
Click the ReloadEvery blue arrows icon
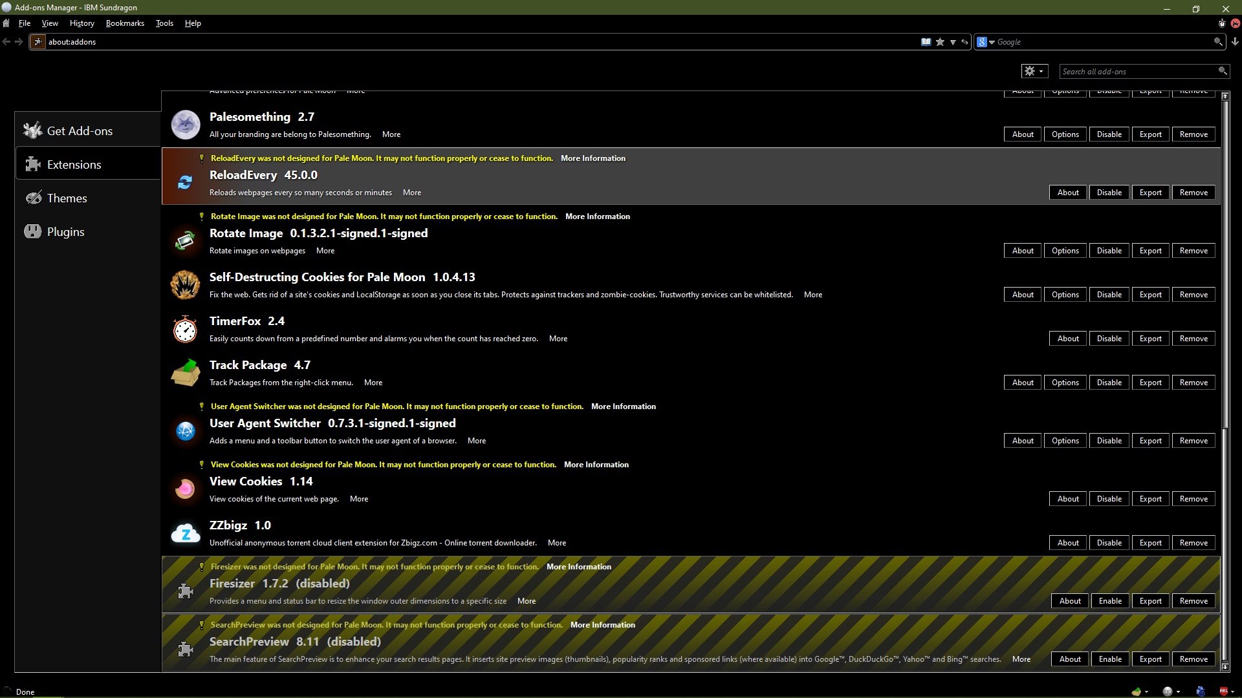coord(185,183)
